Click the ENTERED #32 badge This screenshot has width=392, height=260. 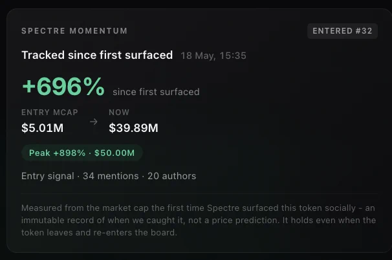point(342,31)
